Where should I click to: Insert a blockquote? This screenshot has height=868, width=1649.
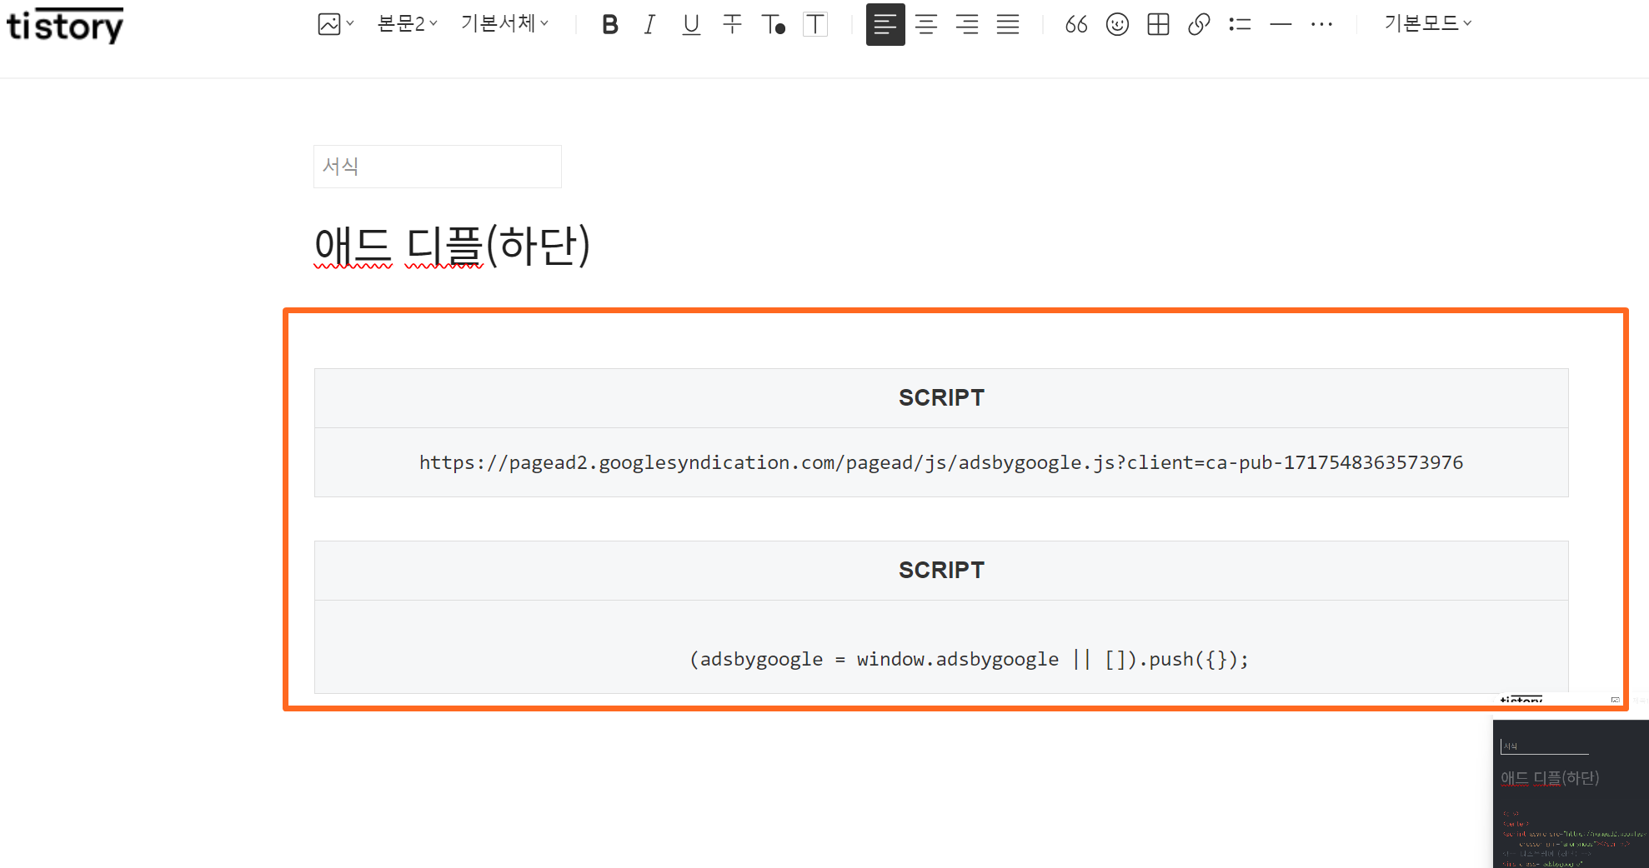(1075, 24)
